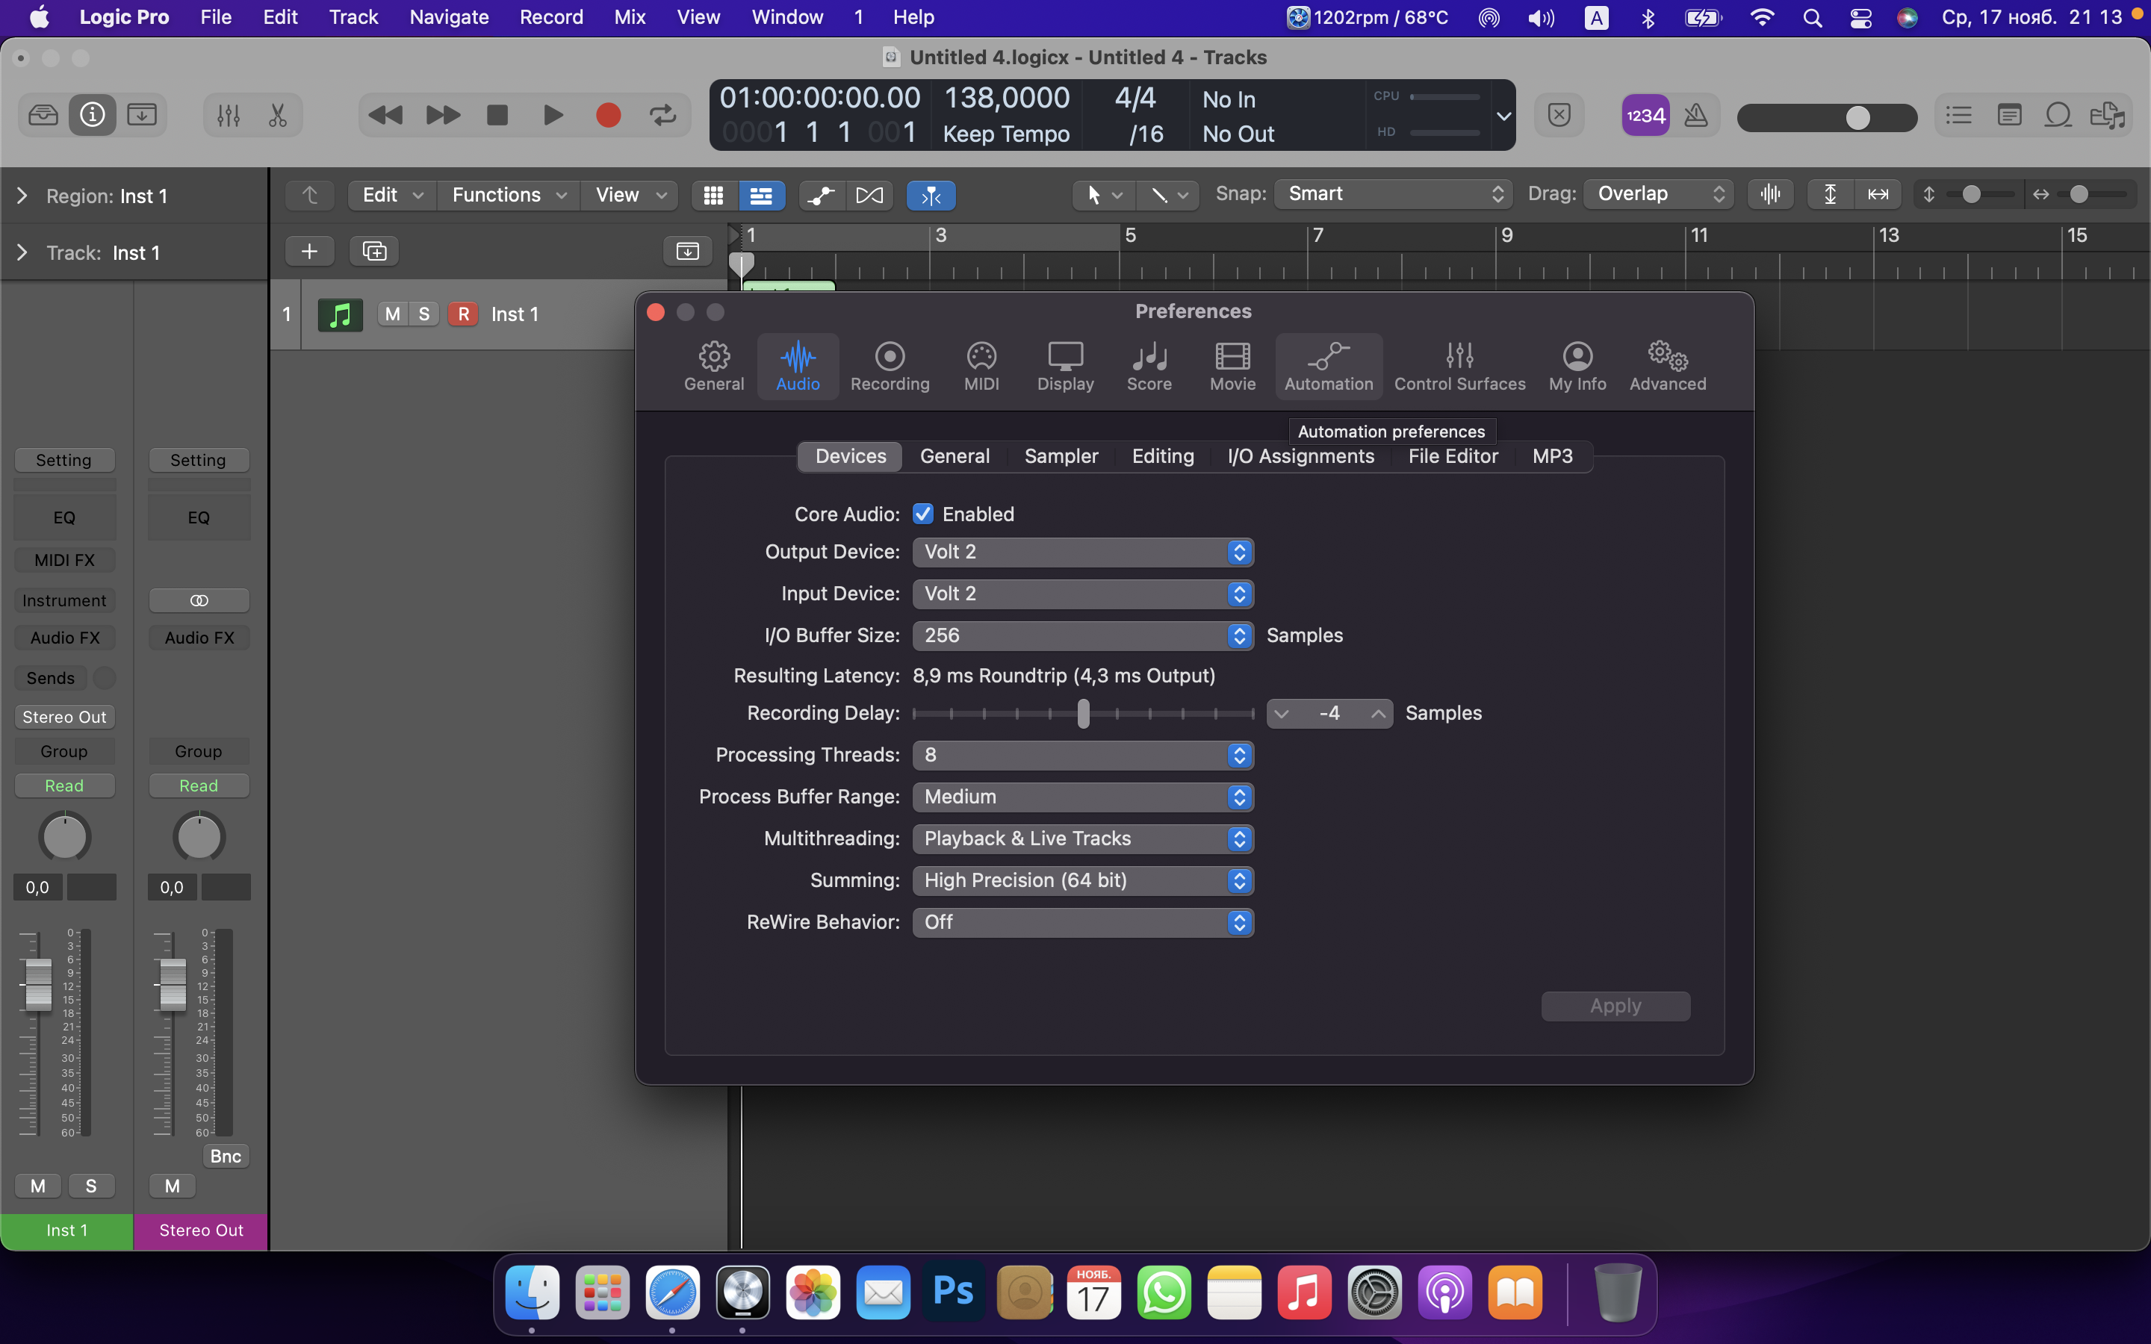The image size is (2151, 1344).
Task: Click the Apply button
Action: (1615, 1007)
